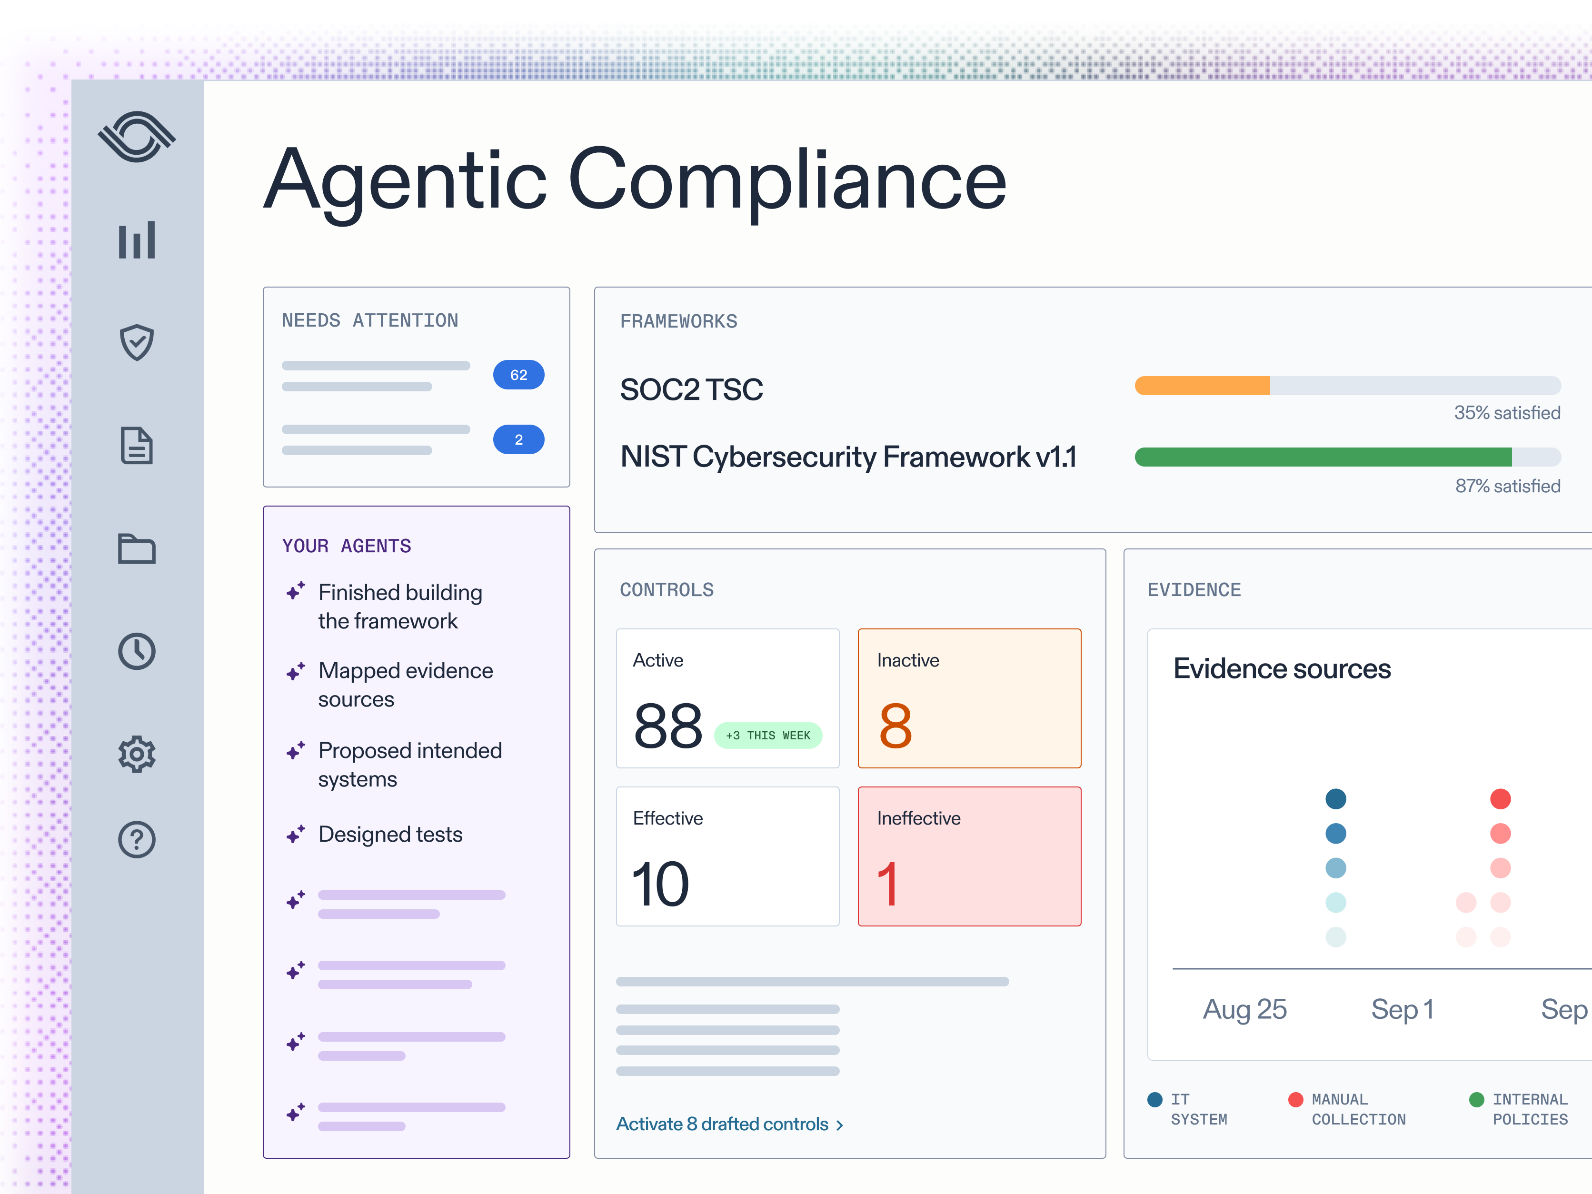
Task: Open the clock history icon in sidebar
Action: point(137,651)
